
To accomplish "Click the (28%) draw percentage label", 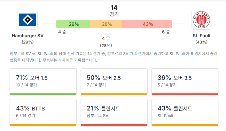I will (x=106, y=46).
